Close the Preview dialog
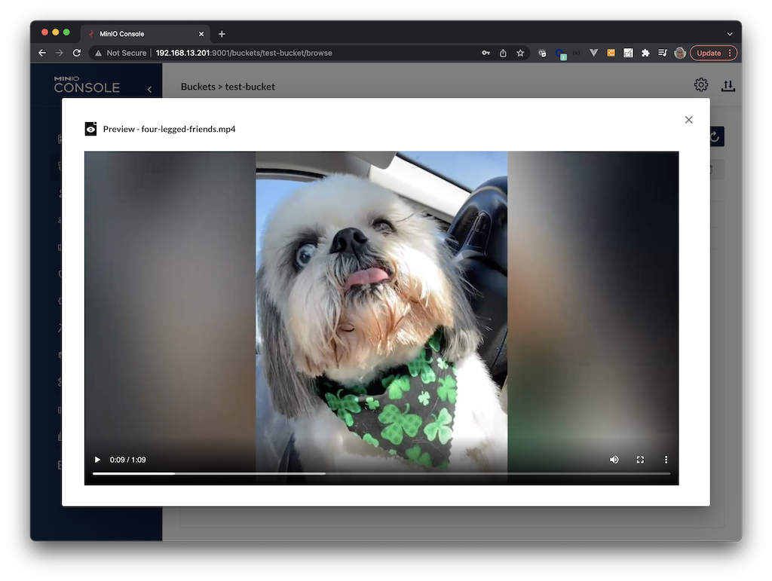 click(x=688, y=120)
